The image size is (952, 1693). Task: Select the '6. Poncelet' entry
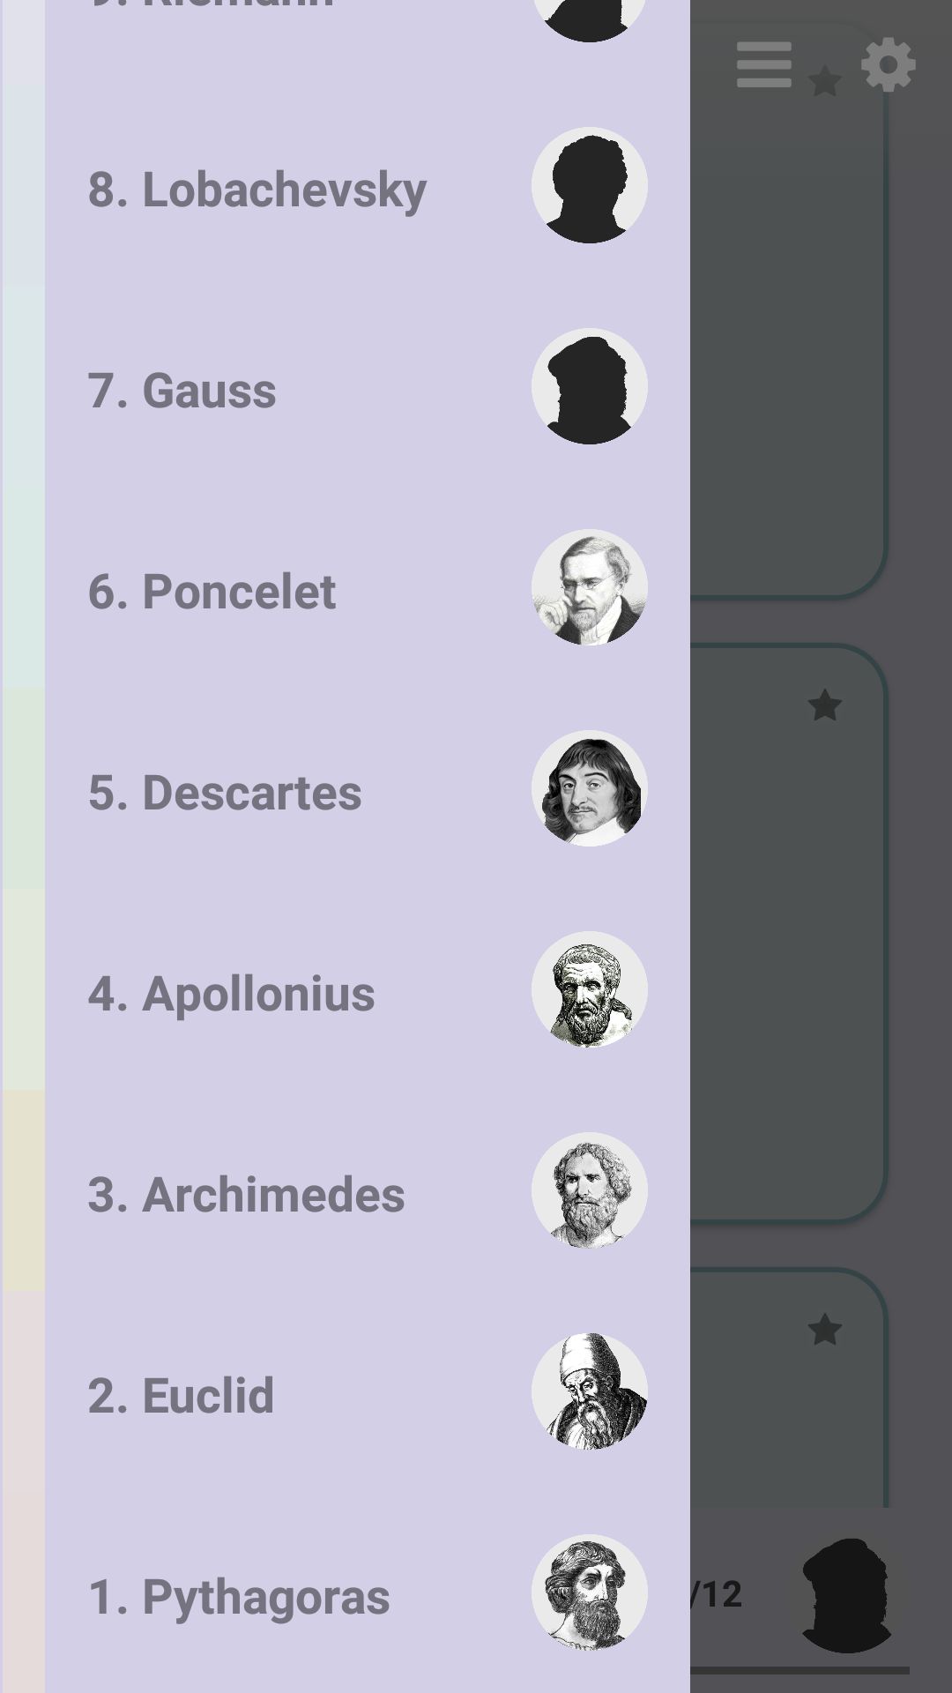pyautogui.click(x=212, y=591)
